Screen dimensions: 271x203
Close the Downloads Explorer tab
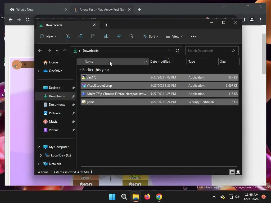(94, 25)
